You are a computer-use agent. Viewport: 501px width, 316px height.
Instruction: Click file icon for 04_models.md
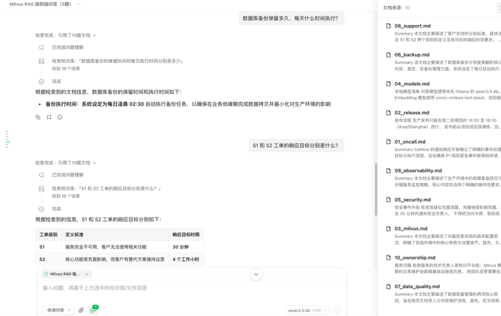389,84
